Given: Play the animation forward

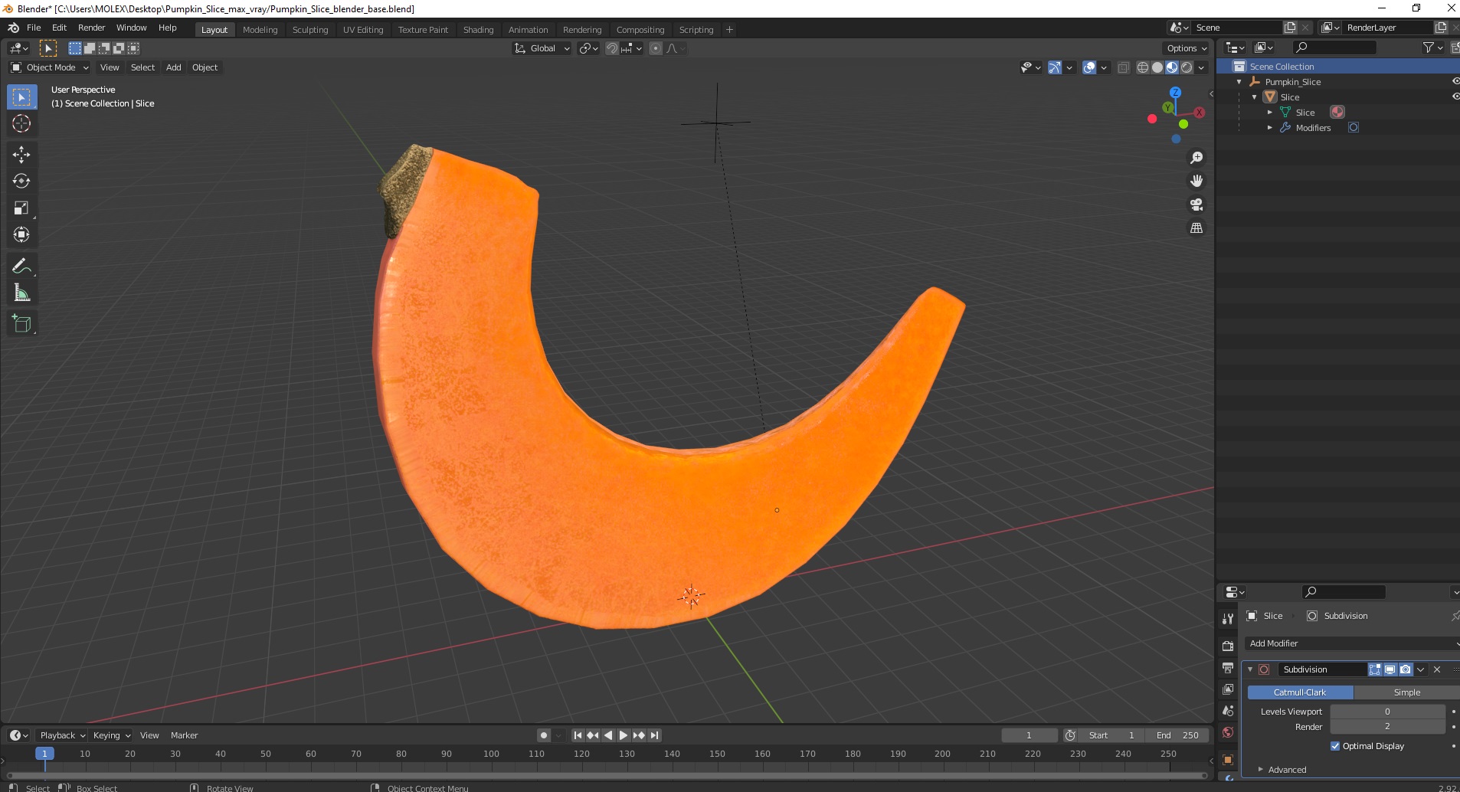Looking at the screenshot, I should point(623,735).
